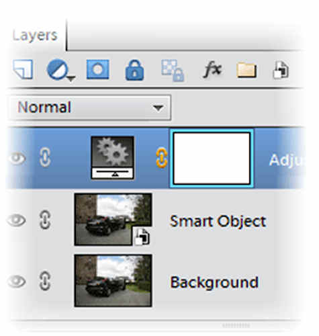The image size is (319, 336).
Task: Click the Add layer mask icon
Action: tap(98, 69)
